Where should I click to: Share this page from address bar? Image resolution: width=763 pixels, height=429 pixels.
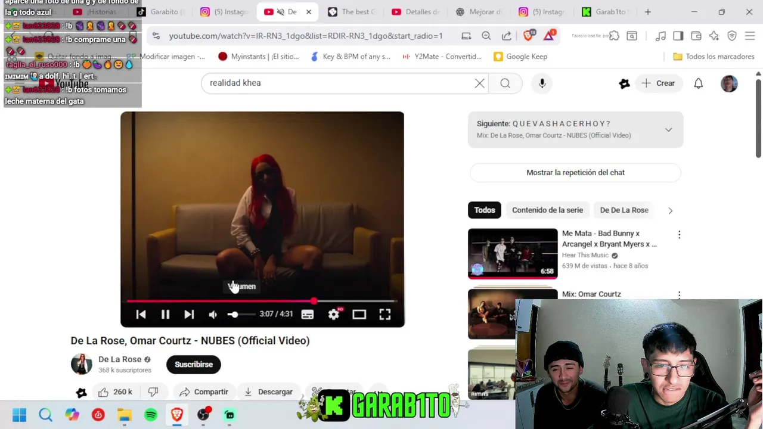coord(507,36)
